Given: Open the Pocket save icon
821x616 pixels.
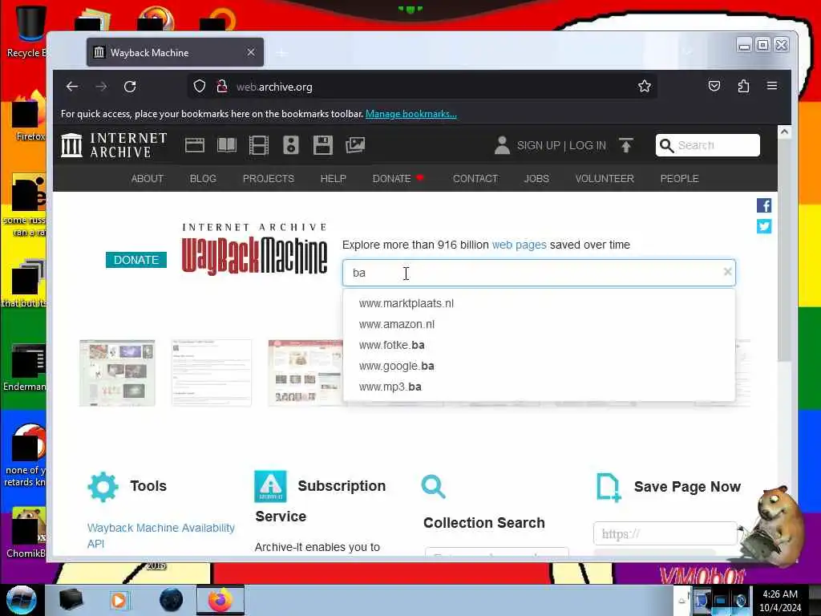Looking at the screenshot, I should 714,86.
